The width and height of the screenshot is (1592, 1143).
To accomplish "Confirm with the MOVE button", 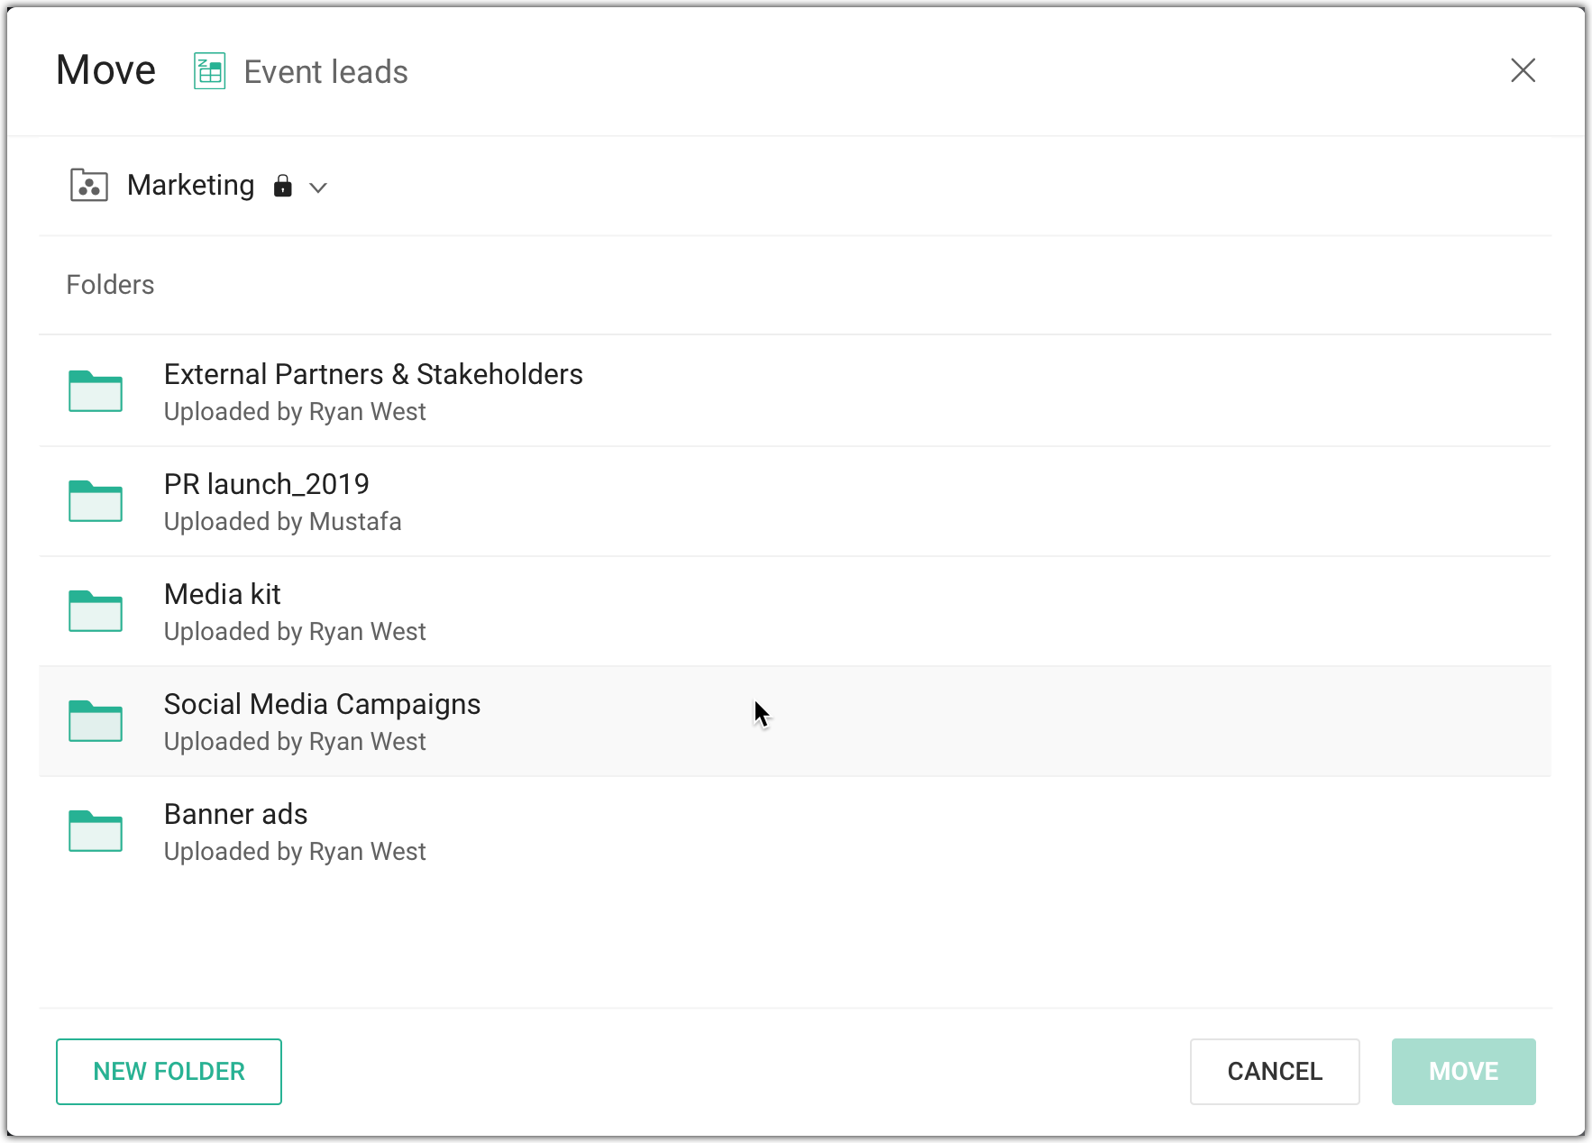I will (1463, 1071).
